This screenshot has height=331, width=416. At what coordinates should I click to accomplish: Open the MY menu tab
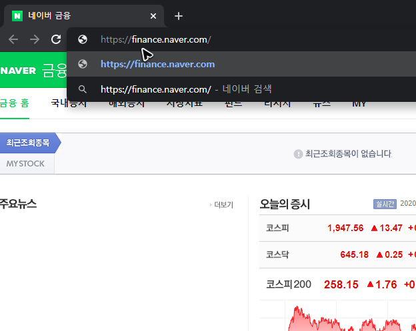[x=359, y=104]
